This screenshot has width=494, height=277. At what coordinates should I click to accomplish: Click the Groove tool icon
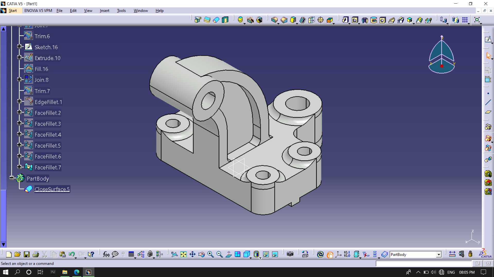[374, 20]
